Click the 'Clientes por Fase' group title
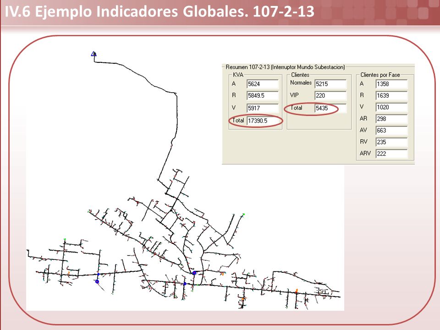The width and height of the screenshot is (440, 330). (380, 75)
